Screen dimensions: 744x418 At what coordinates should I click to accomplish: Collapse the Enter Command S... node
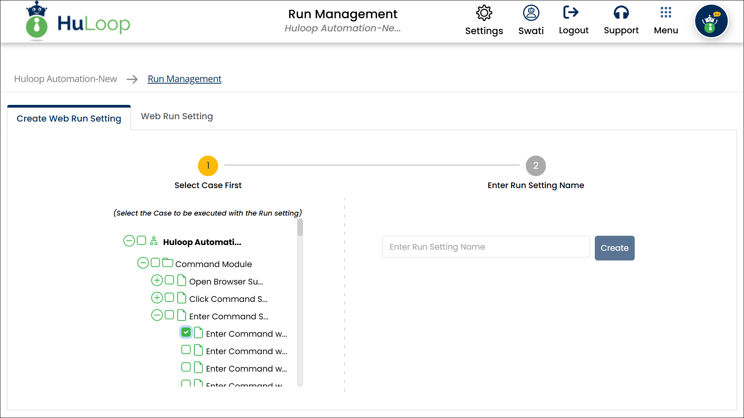tap(157, 315)
